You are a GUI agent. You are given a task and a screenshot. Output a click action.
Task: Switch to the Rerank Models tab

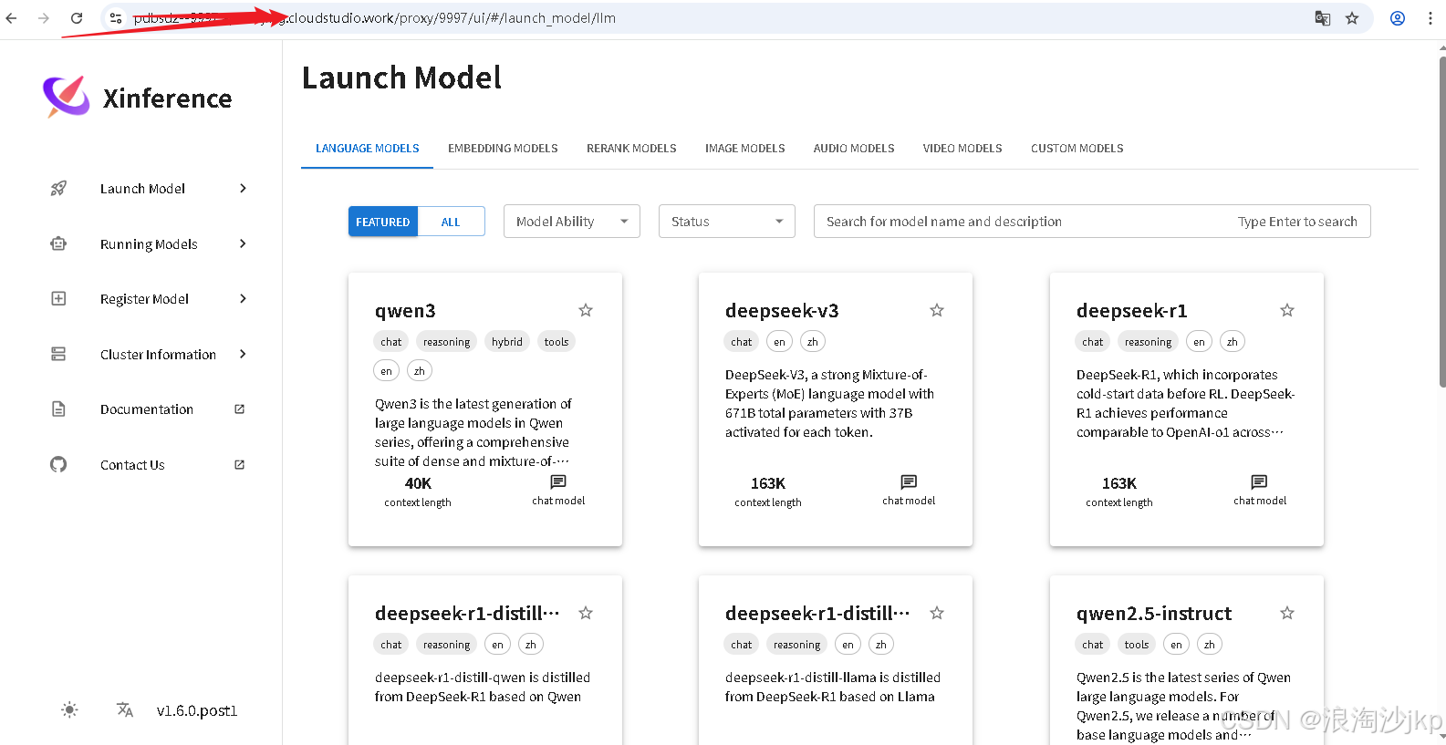(x=631, y=149)
